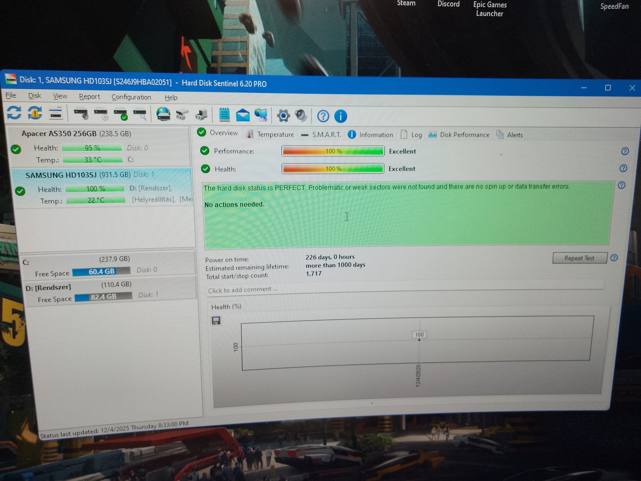Viewport: 641px width, 481px height.
Task: Switch to the Information tab
Action: coord(371,135)
